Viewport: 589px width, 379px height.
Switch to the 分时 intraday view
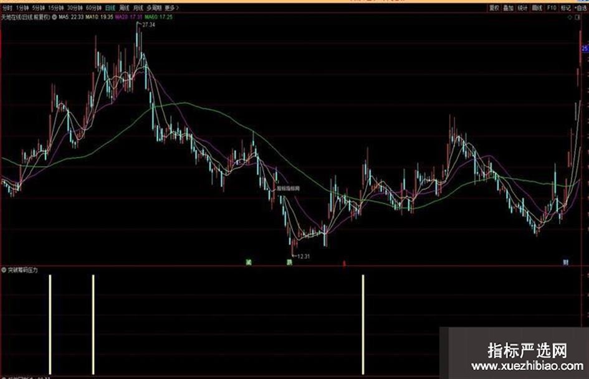point(7,8)
